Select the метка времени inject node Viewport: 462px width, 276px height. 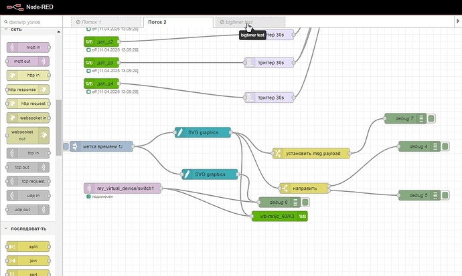click(x=101, y=146)
